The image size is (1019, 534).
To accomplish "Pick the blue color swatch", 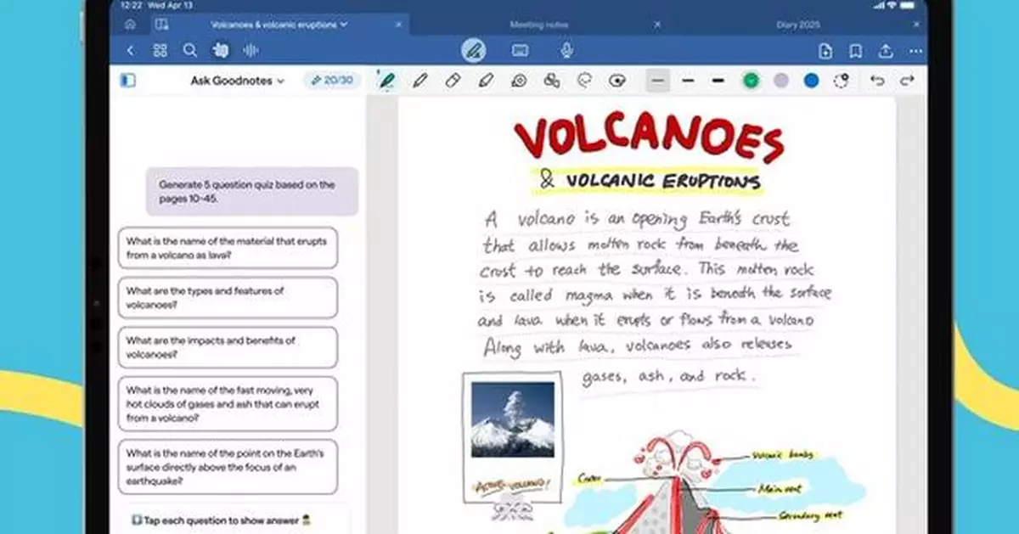I will coord(811,81).
